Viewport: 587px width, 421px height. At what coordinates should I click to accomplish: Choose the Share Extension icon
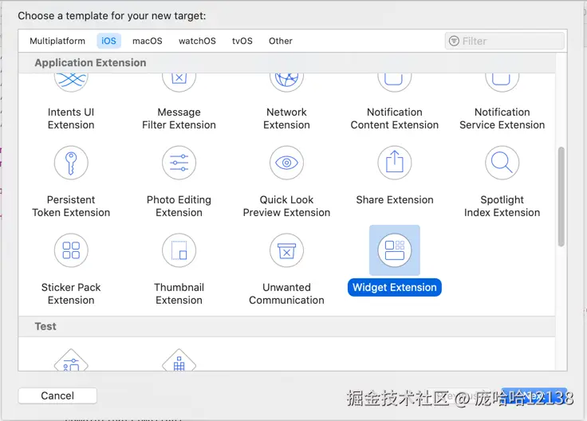(395, 163)
